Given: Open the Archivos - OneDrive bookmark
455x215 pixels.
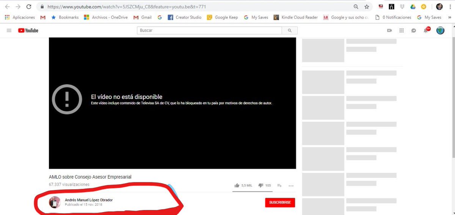Looking at the screenshot, I should [105, 17].
